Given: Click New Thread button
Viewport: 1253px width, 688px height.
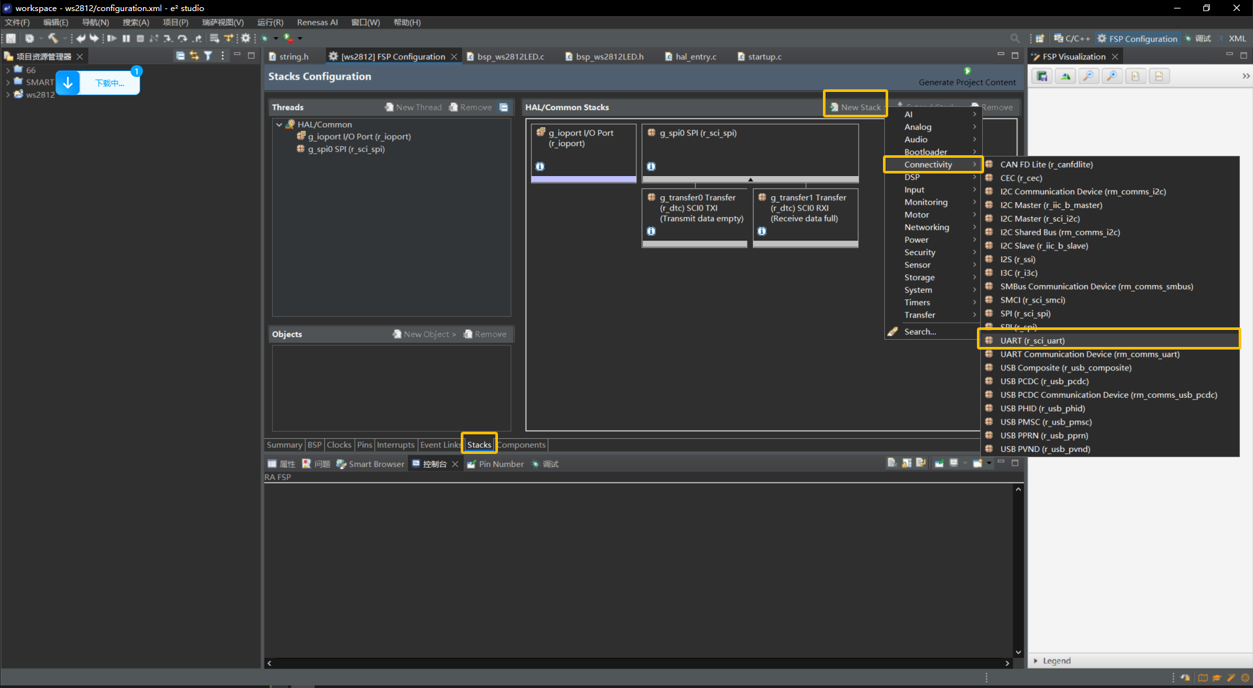Looking at the screenshot, I should click(413, 107).
